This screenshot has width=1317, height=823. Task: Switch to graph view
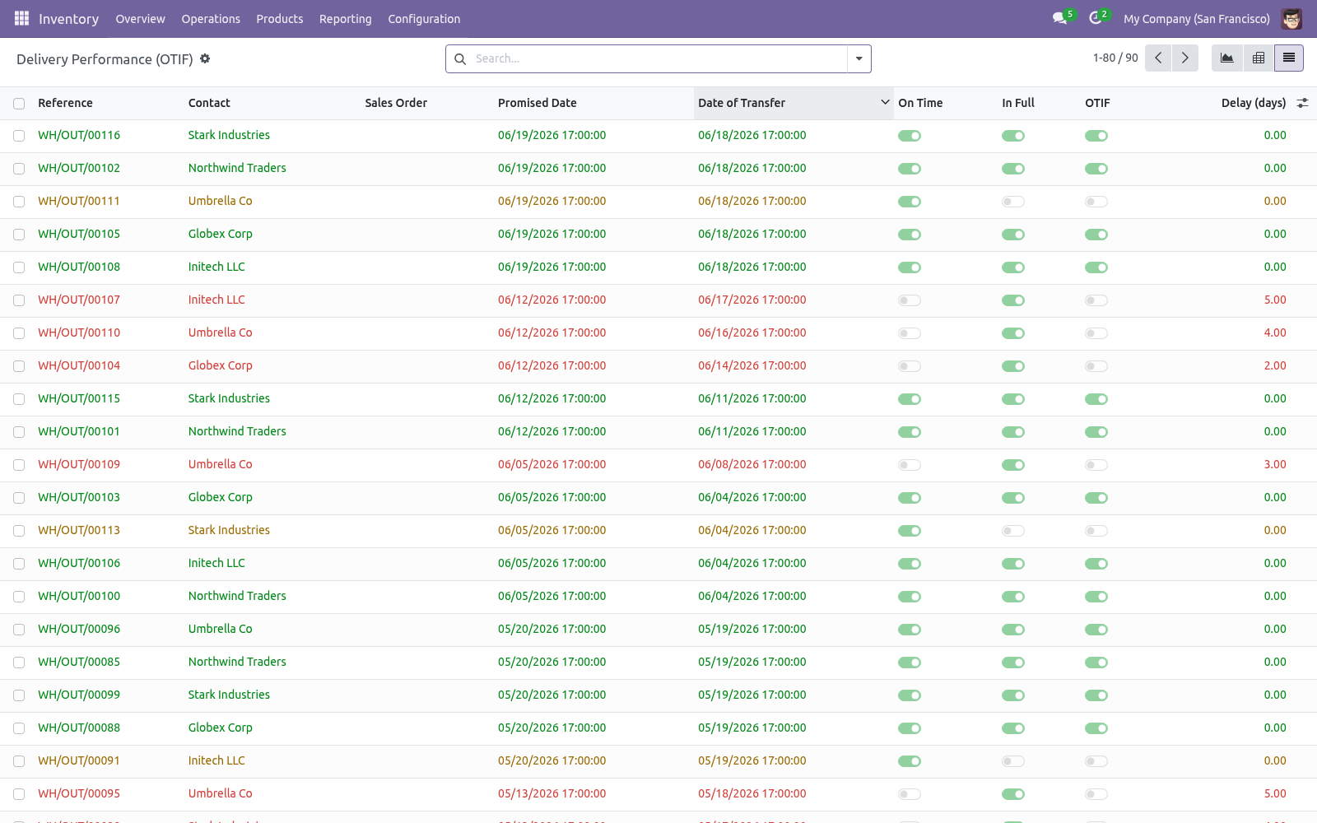pyautogui.click(x=1227, y=58)
